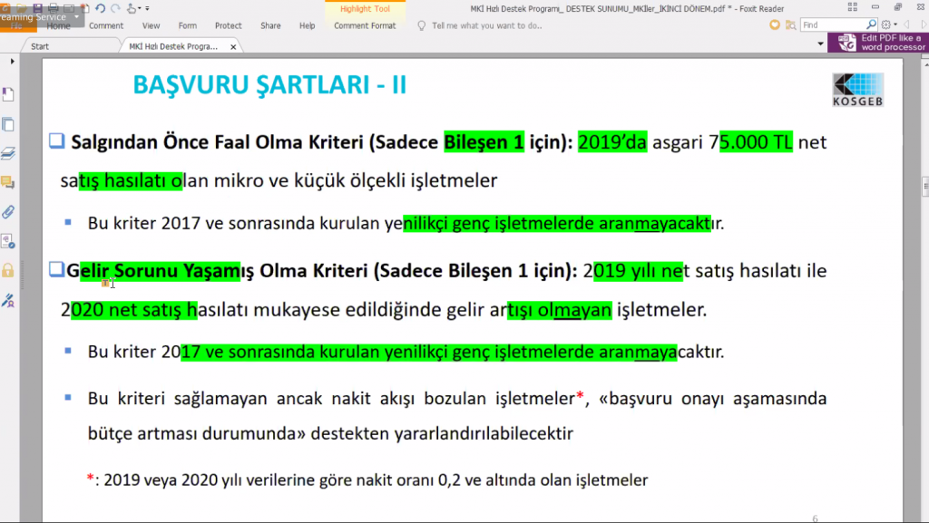Click into the Find search field
This screenshot has height=523, width=929.
click(x=833, y=24)
